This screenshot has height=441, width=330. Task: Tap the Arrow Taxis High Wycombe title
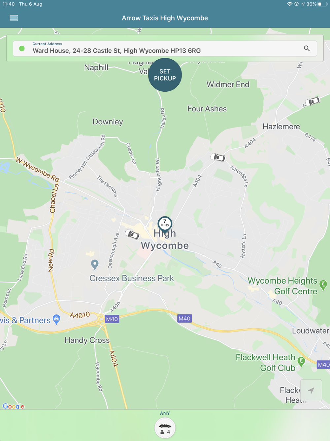(x=165, y=18)
